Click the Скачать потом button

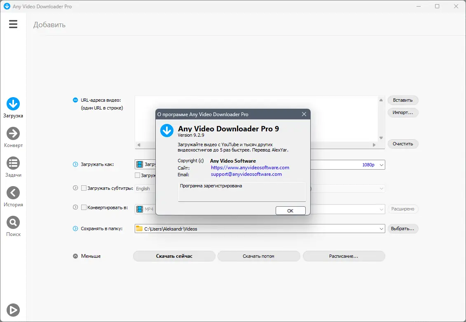259,256
